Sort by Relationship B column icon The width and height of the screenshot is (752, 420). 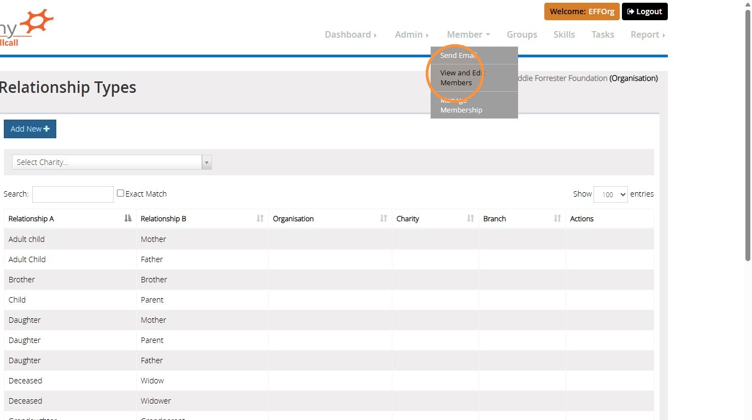click(x=260, y=218)
